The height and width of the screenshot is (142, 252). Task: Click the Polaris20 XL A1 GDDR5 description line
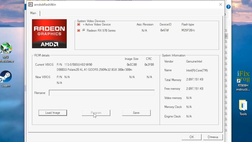click(x=94, y=70)
